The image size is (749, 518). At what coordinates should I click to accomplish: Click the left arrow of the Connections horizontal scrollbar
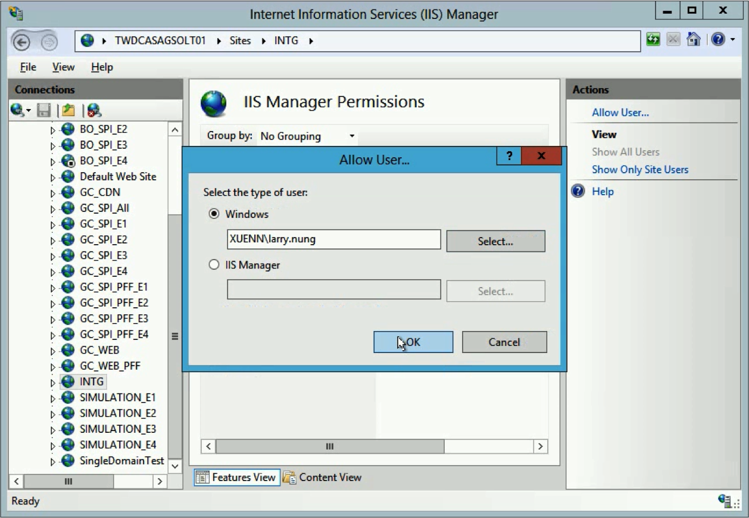point(17,481)
